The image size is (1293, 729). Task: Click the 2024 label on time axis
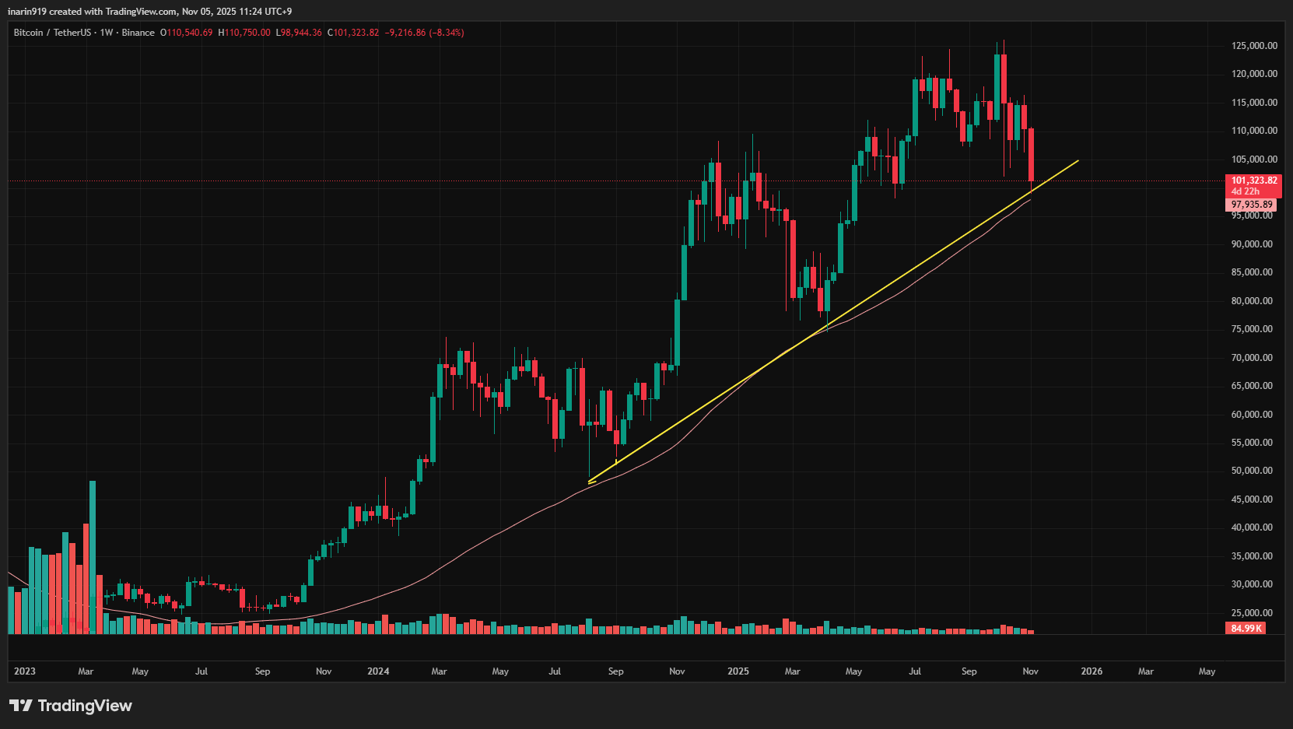pyautogui.click(x=378, y=671)
